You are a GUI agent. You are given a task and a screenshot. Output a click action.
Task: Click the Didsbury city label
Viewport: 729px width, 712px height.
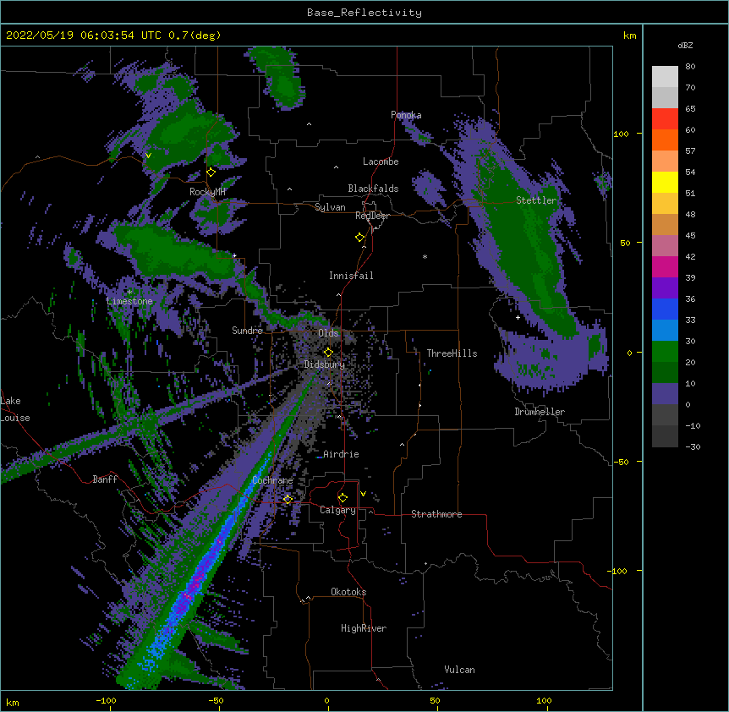point(325,364)
